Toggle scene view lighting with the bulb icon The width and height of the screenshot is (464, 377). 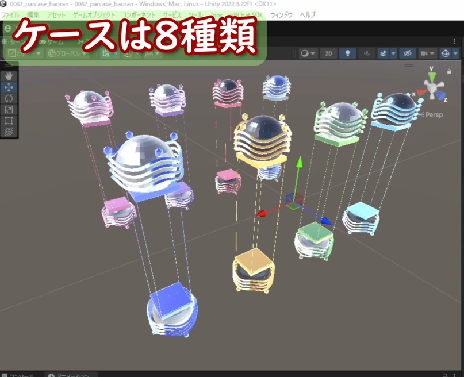tap(347, 52)
